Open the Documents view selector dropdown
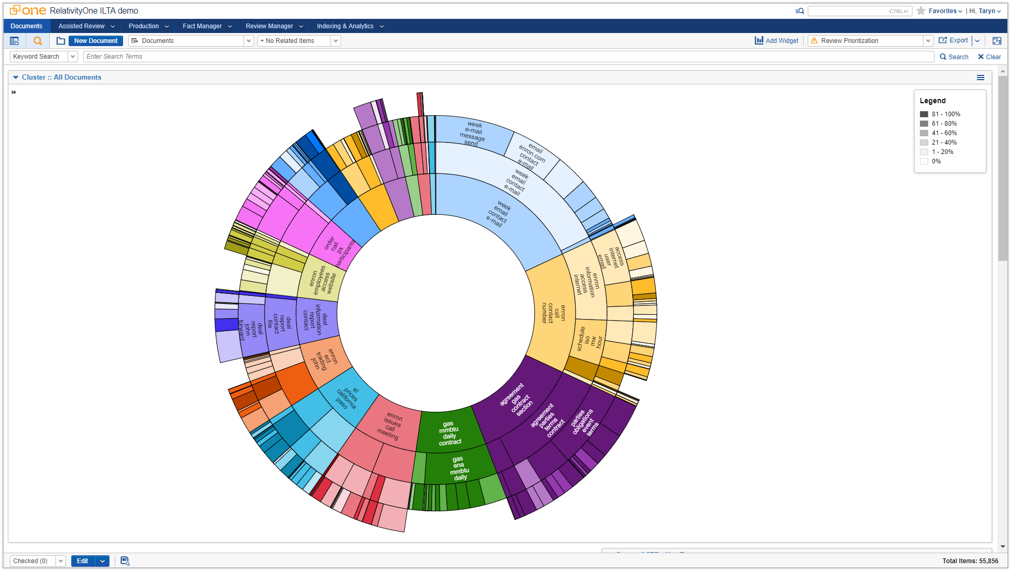This screenshot has width=1011, height=571. (x=248, y=40)
